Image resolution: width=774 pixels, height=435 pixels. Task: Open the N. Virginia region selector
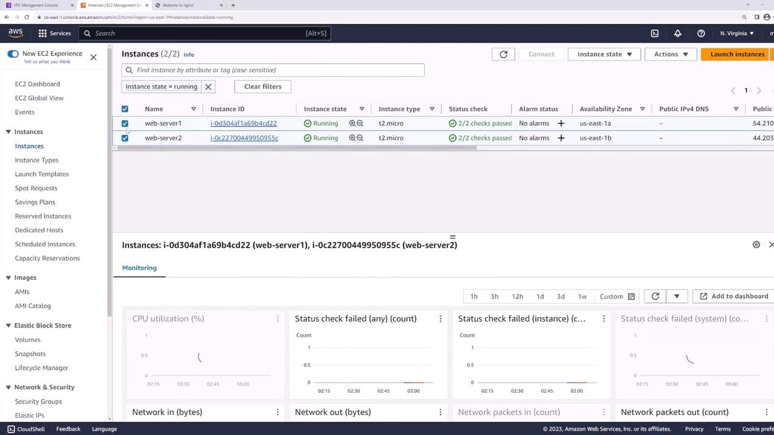pyautogui.click(x=737, y=33)
